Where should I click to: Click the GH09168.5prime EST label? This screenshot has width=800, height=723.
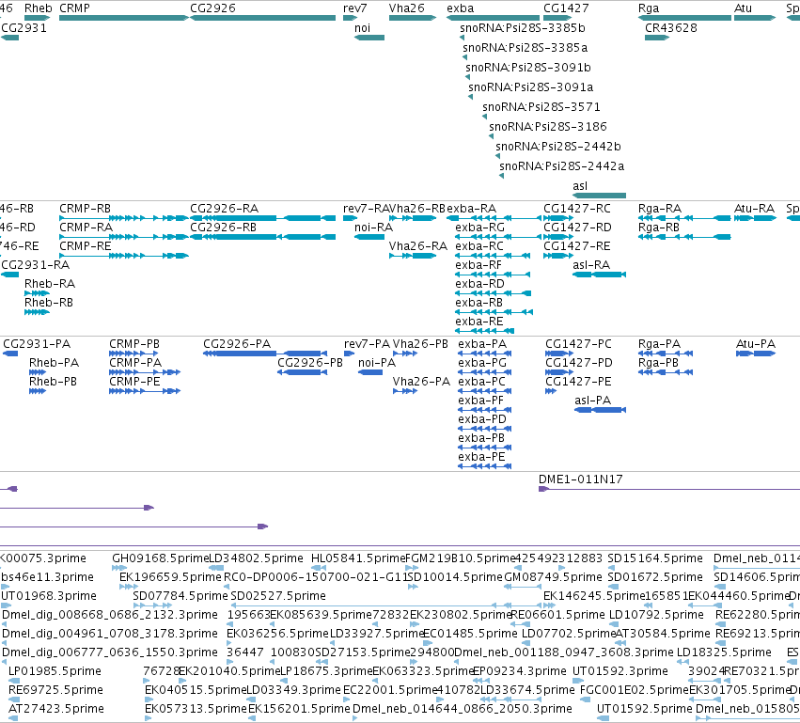[x=160, y=558]
